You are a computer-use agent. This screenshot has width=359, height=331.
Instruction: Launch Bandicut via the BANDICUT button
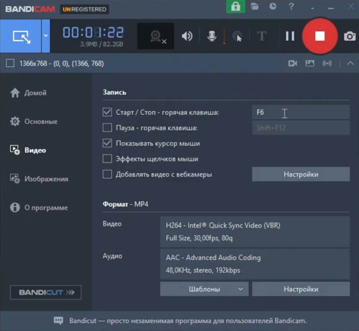[x=46, y=292]
